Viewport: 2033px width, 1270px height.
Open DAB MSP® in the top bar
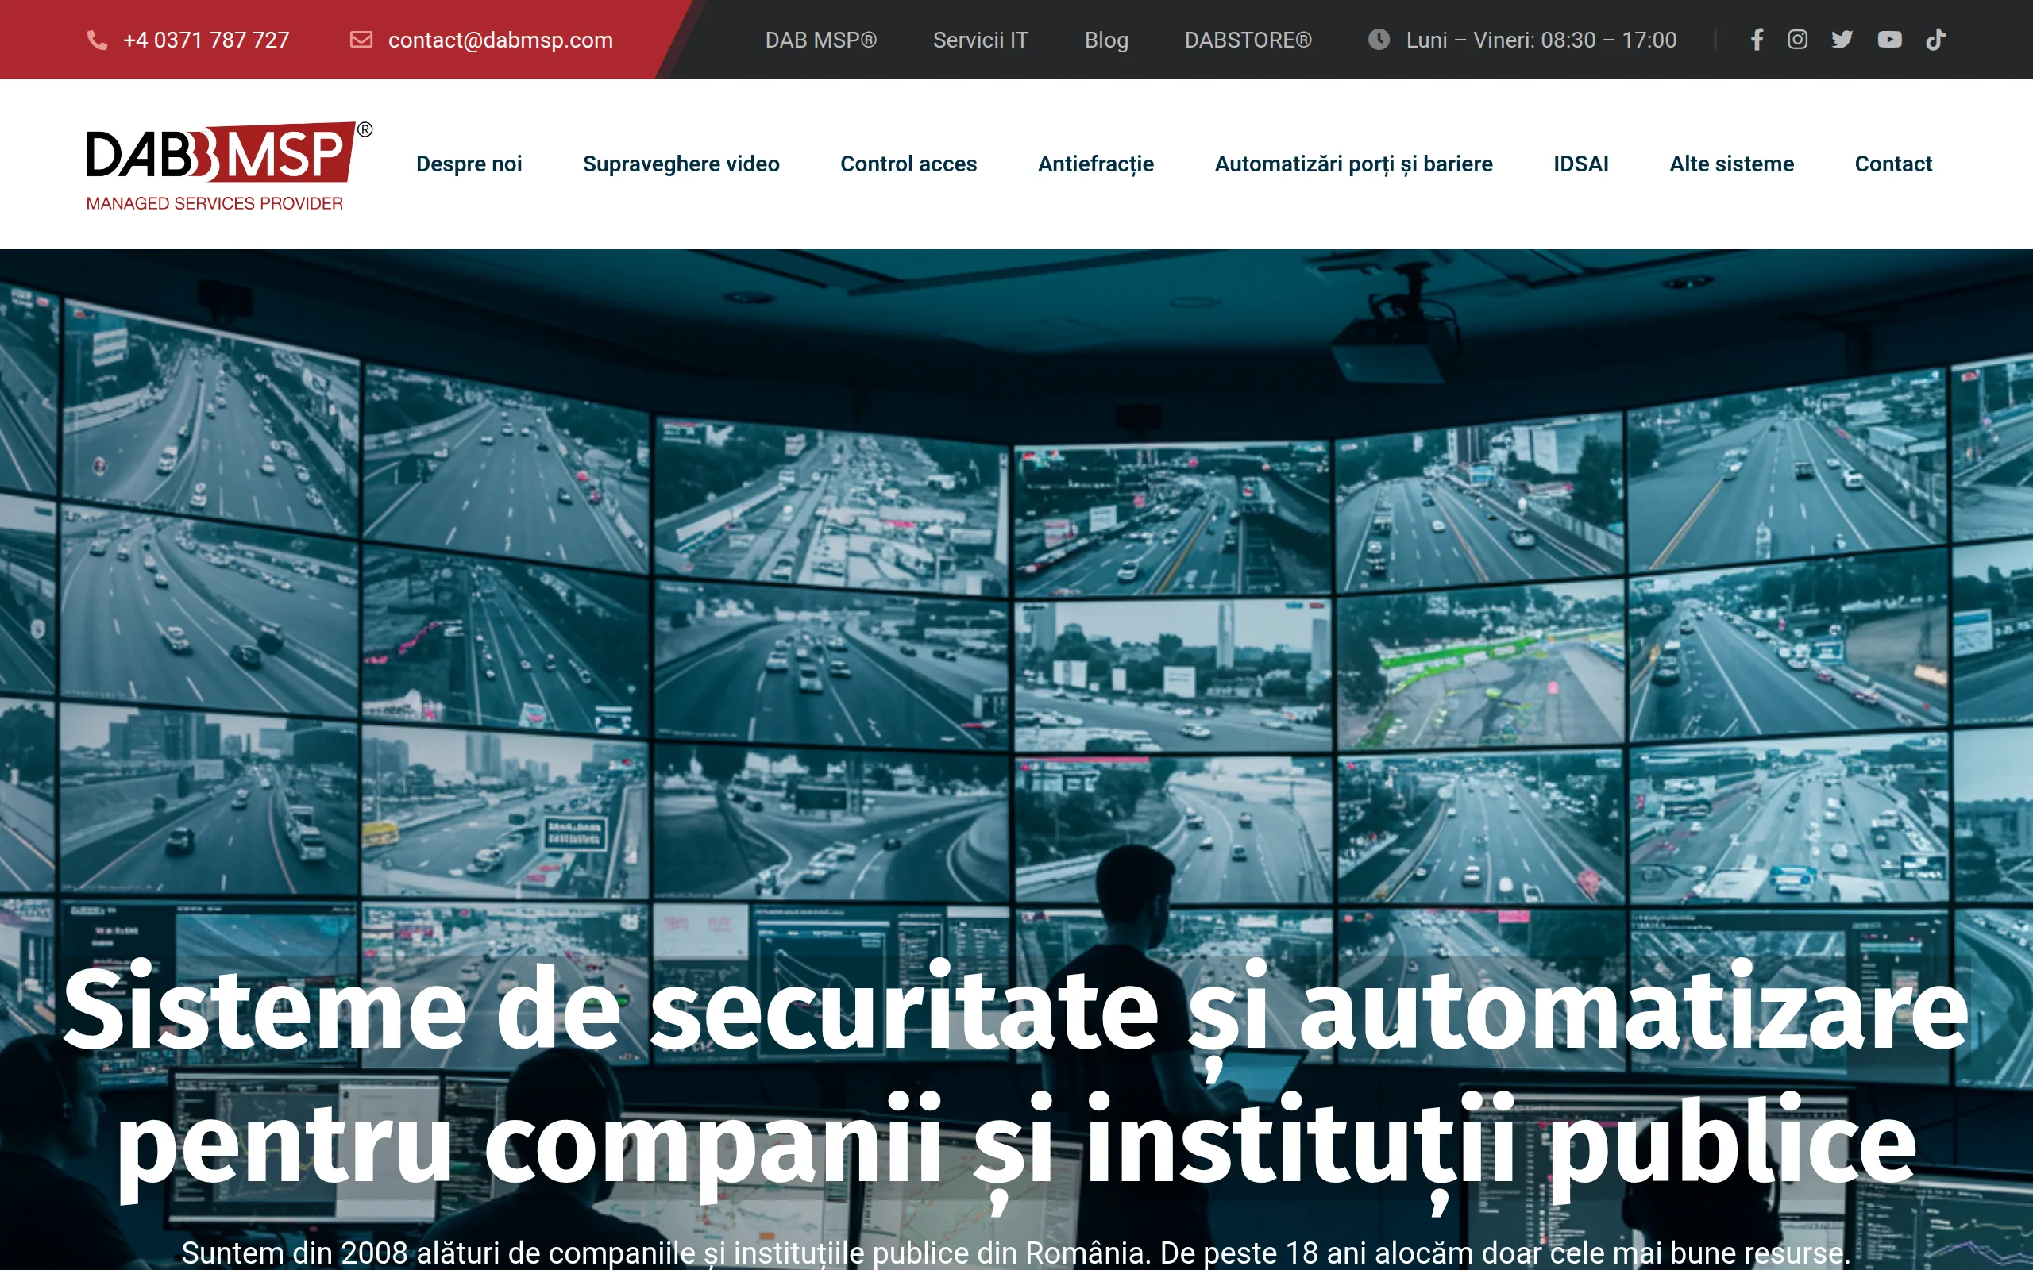pos(821,40)
